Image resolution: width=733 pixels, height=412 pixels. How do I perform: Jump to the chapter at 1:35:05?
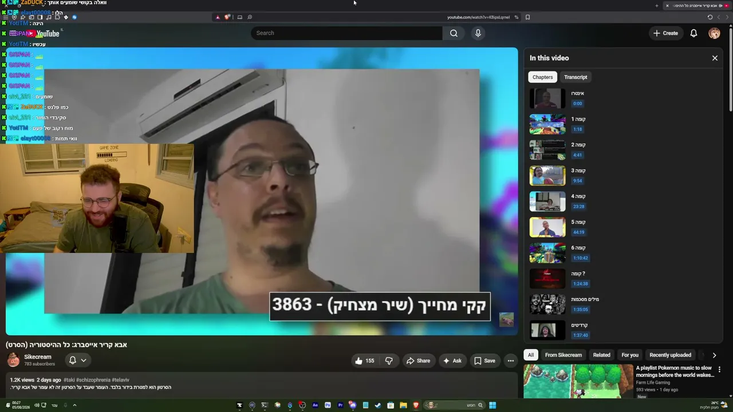click(580, 310)
